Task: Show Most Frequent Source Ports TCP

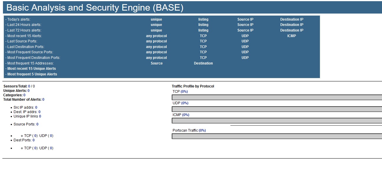Action: pos(203,52)
